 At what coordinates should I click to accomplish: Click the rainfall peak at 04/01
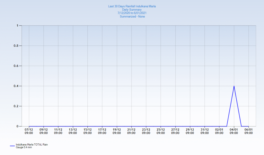[x=234, y=86]
